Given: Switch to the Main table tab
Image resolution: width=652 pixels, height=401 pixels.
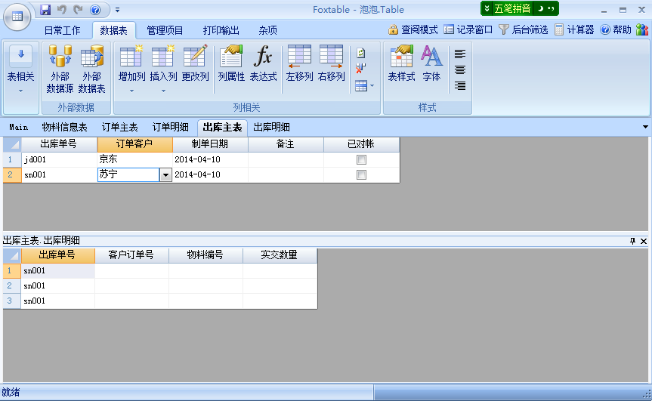Looking at the screenshot, I should 19,127.
